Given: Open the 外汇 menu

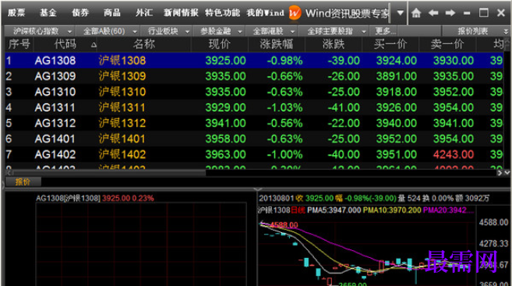Looking at the screenshot, I should [144, 12].
